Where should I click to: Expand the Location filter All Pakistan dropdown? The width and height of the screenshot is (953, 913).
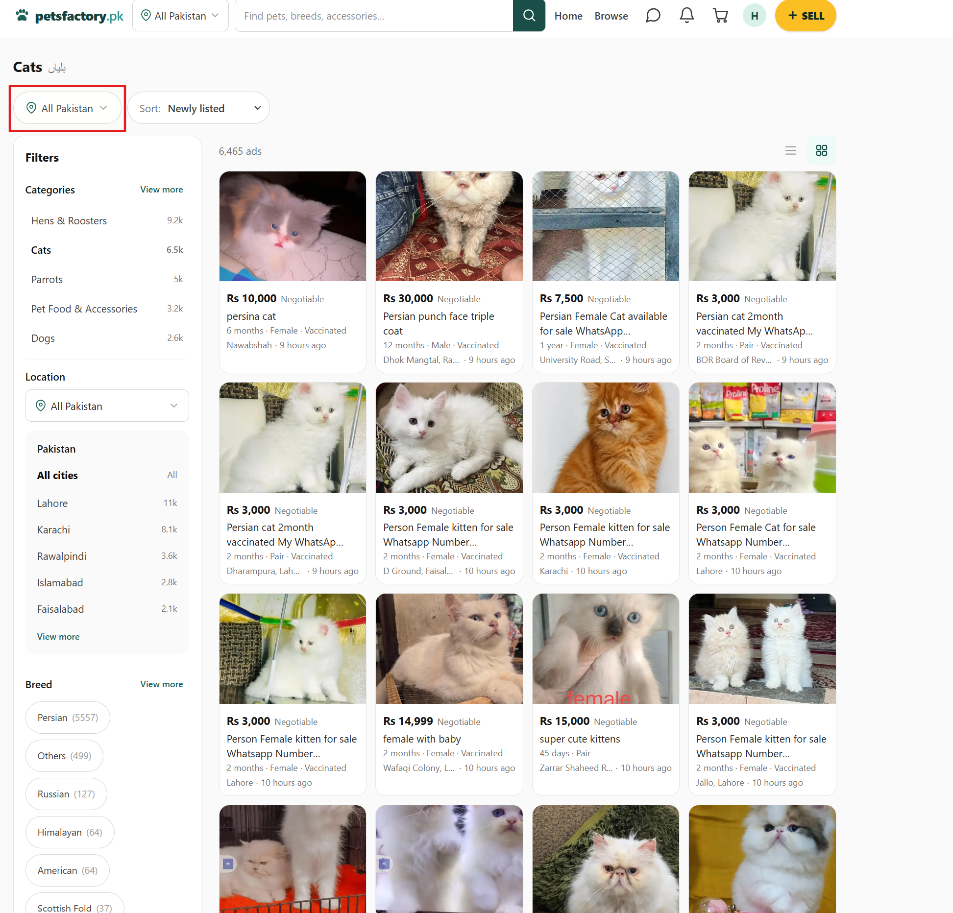click(107, 406)
